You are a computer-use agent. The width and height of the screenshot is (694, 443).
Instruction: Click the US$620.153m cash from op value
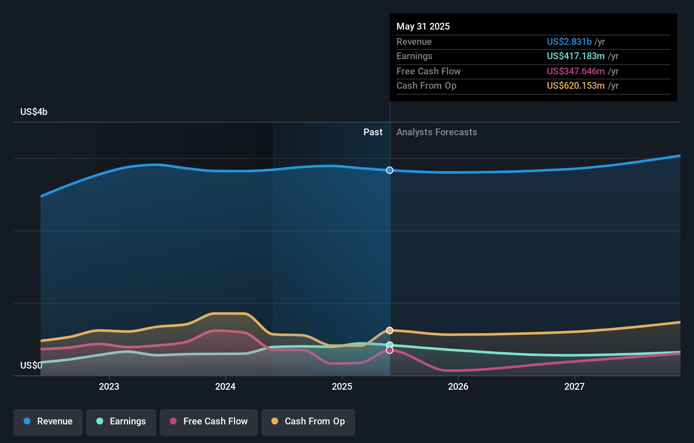pyautogui.click(x=576, y=85)
